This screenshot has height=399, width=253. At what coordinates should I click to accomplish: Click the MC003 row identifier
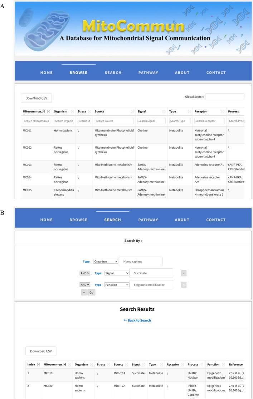pyautogui.click(x=27, y=165)
